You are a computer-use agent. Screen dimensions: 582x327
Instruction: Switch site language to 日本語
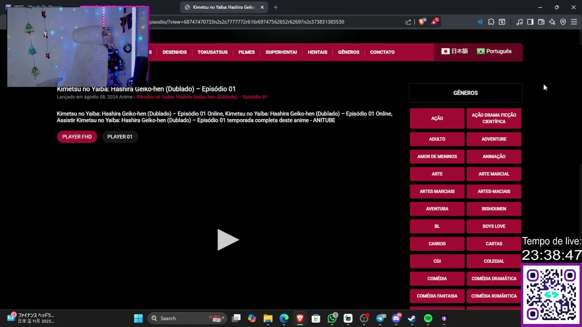pos(455,51)
